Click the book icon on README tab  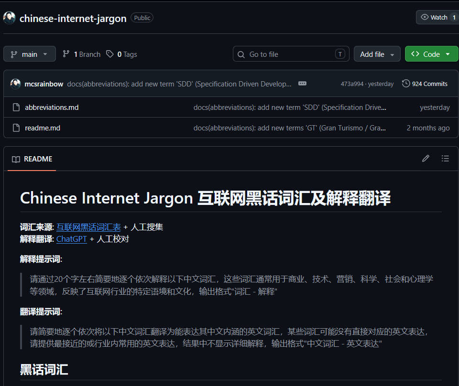(x=16, y=159)
